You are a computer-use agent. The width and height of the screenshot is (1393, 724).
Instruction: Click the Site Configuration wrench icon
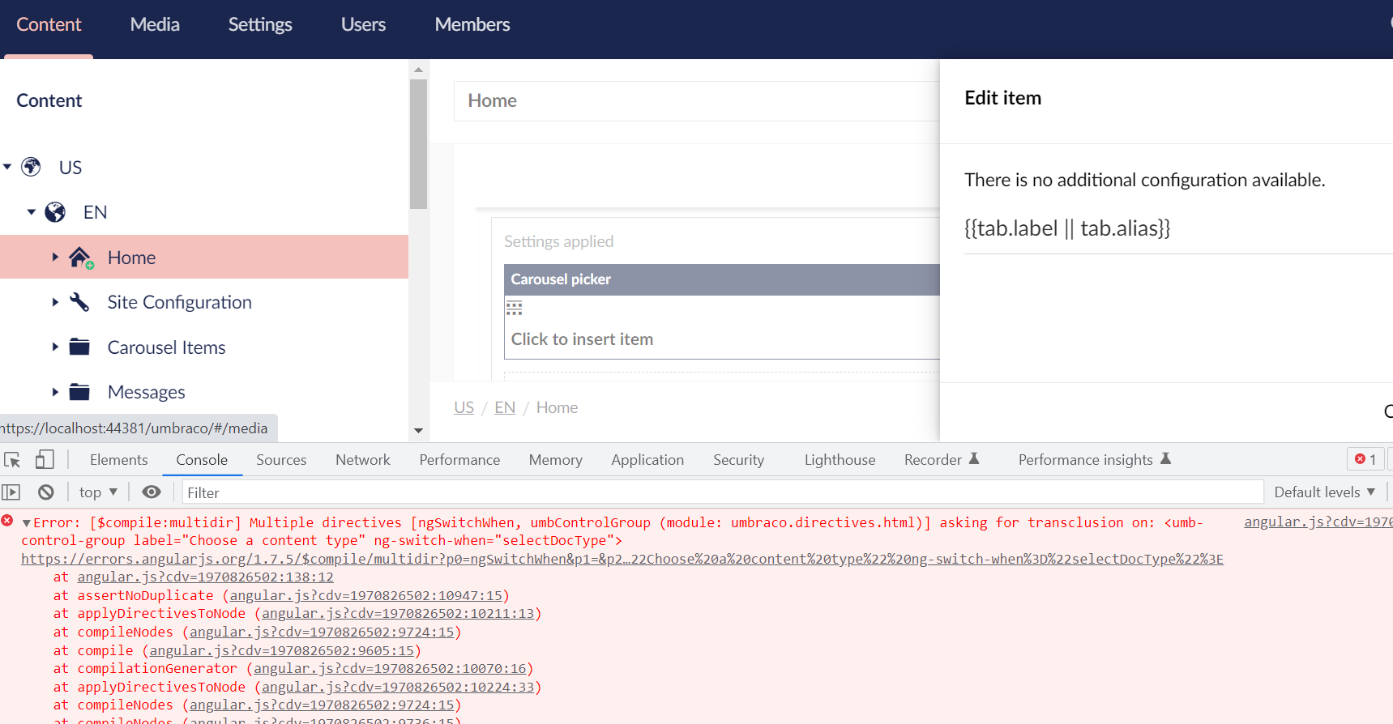click(x=79, y=302)
